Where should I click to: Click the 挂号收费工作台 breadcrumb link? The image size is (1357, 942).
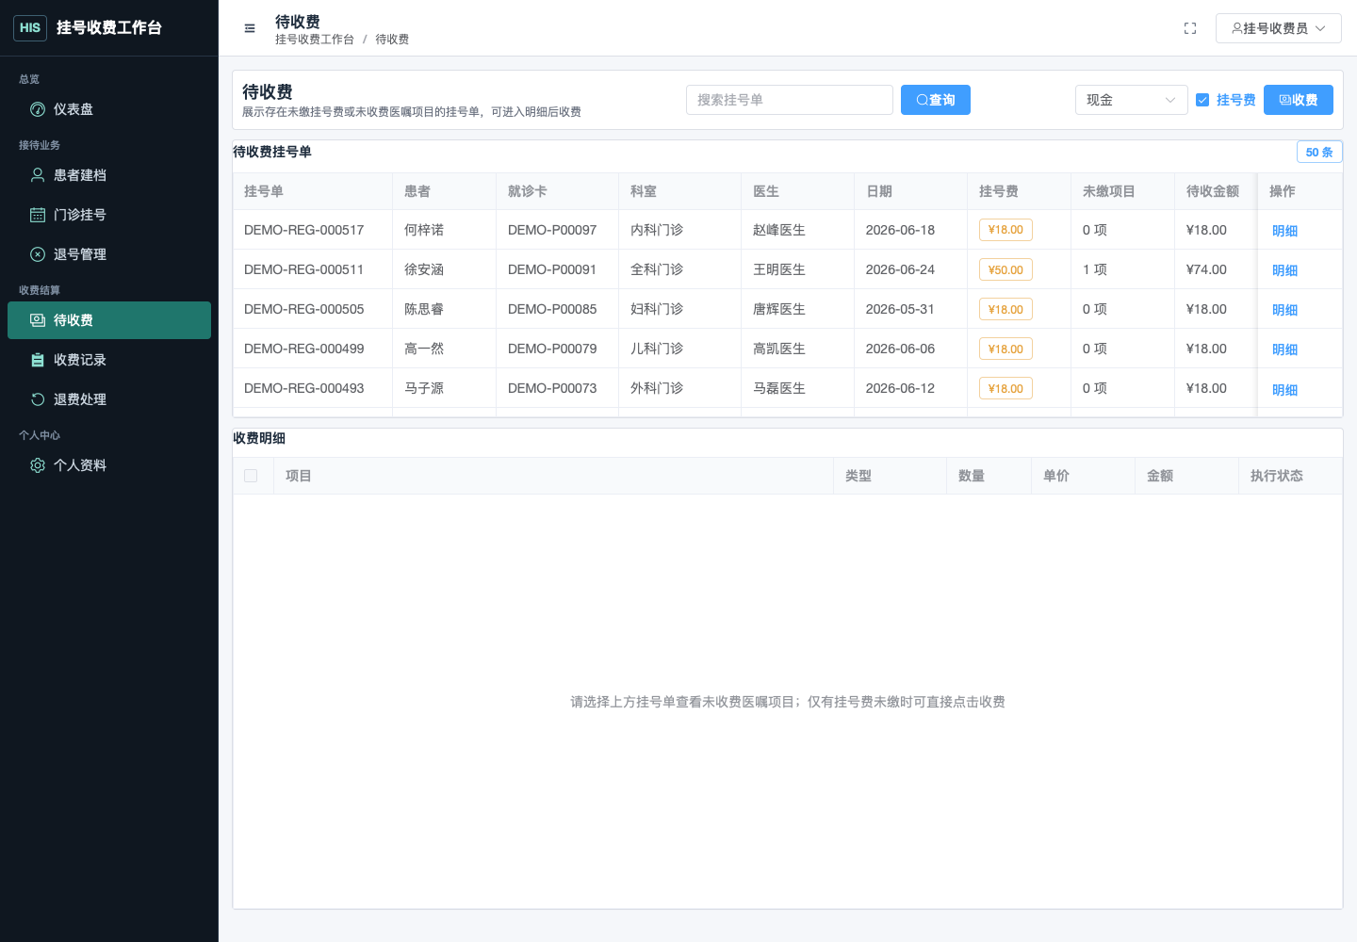click(x=315, y=40)
